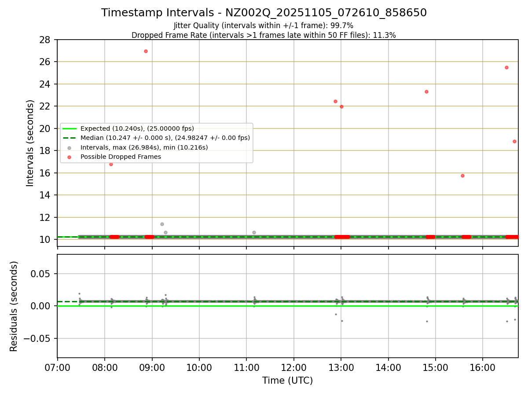Click the 13:00 tick label on time axis
Viewport: 528px width, 396px height.
click(341, 366)
